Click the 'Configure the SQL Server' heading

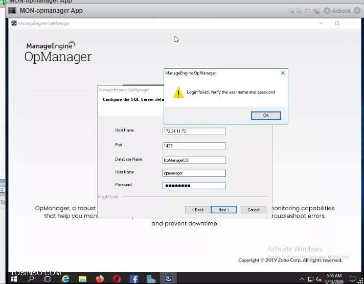(133, 99)
